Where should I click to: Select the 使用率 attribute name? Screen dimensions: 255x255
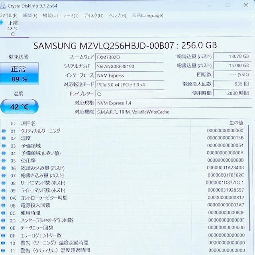(x=28, y=161)
